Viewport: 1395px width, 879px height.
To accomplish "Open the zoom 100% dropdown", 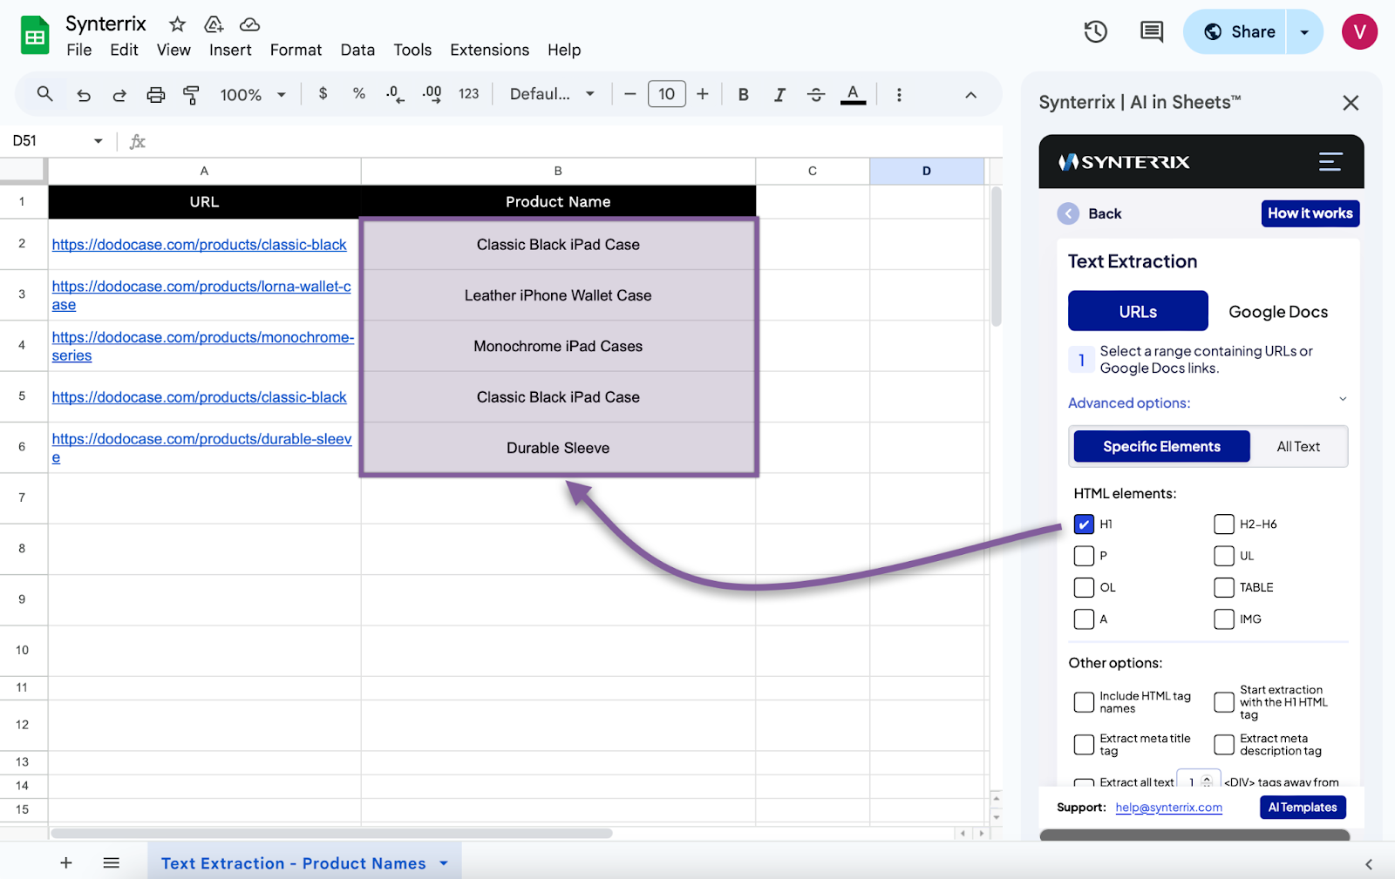I will [x=253, y=95].
